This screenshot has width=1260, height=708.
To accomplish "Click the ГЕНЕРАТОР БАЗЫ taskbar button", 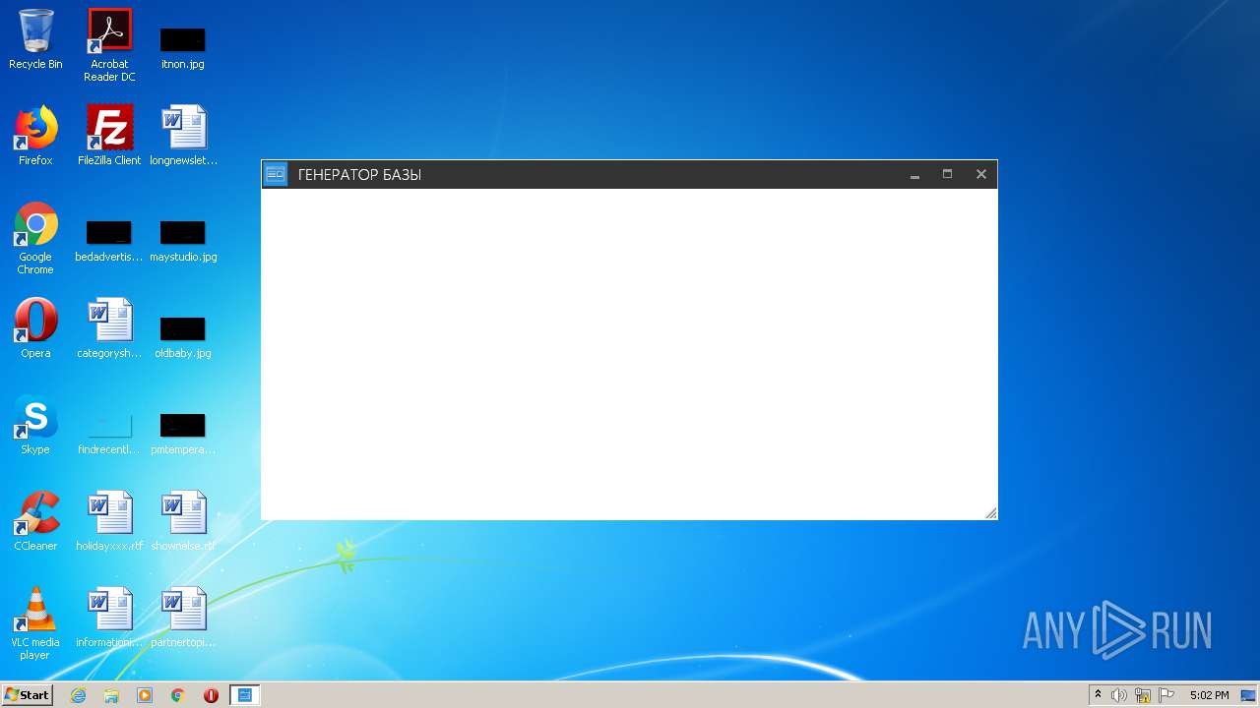I will (245, 695).
